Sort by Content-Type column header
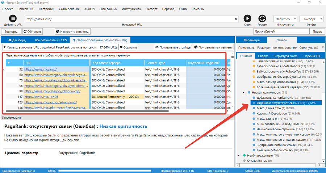Image resolution: width=326 pixels, height=173 pixels. [x=165, y=63]
